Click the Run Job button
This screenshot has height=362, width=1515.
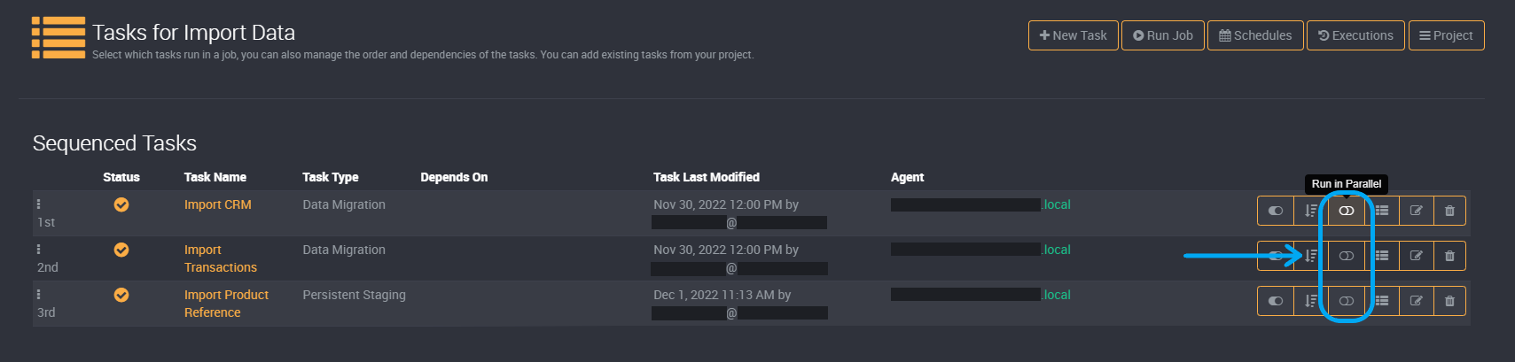(1163, 35)
